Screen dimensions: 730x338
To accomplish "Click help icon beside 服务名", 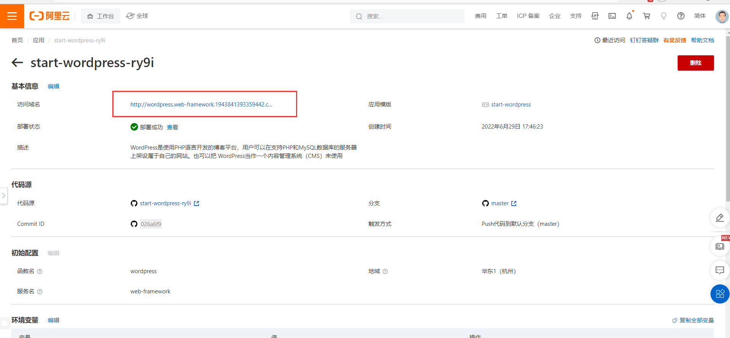I will tap(40, 292).
